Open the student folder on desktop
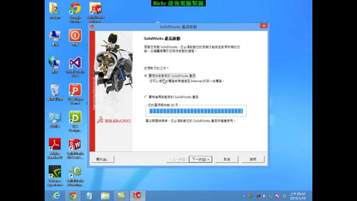The height and width of the screenshot is (201, 357). [x=55, y=11]
